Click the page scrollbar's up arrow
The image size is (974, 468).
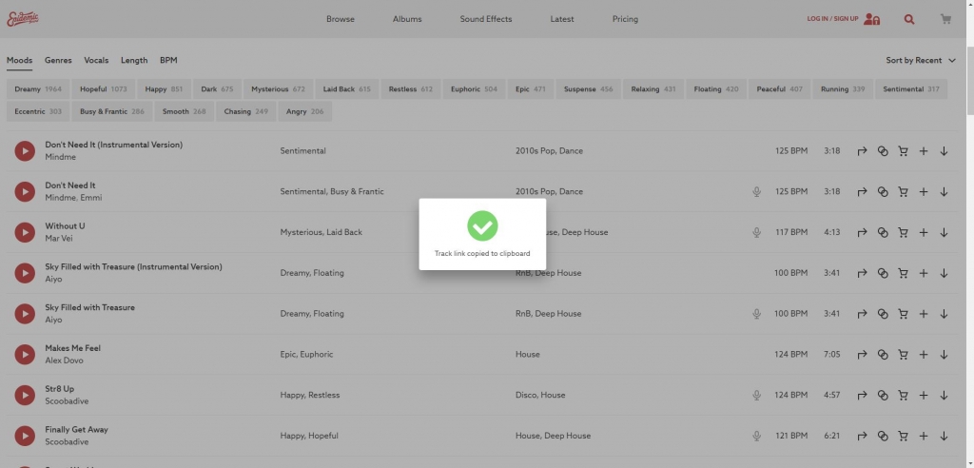(968, 5)
